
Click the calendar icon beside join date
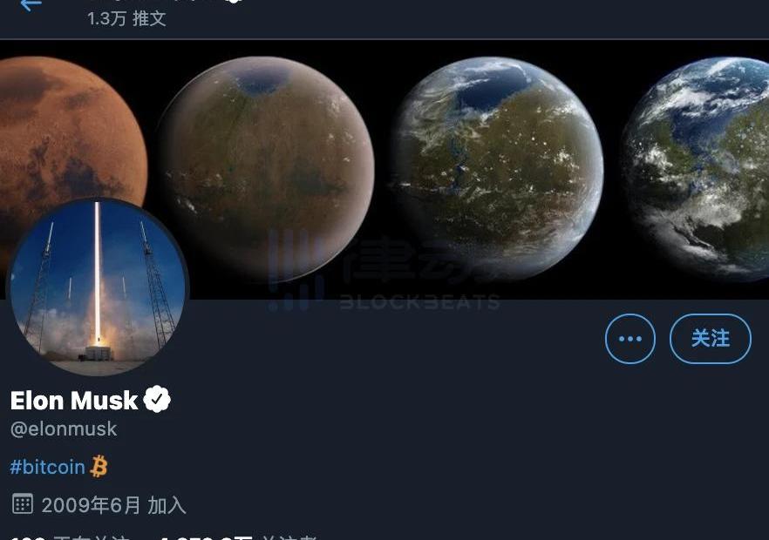[x=22, y=503]
